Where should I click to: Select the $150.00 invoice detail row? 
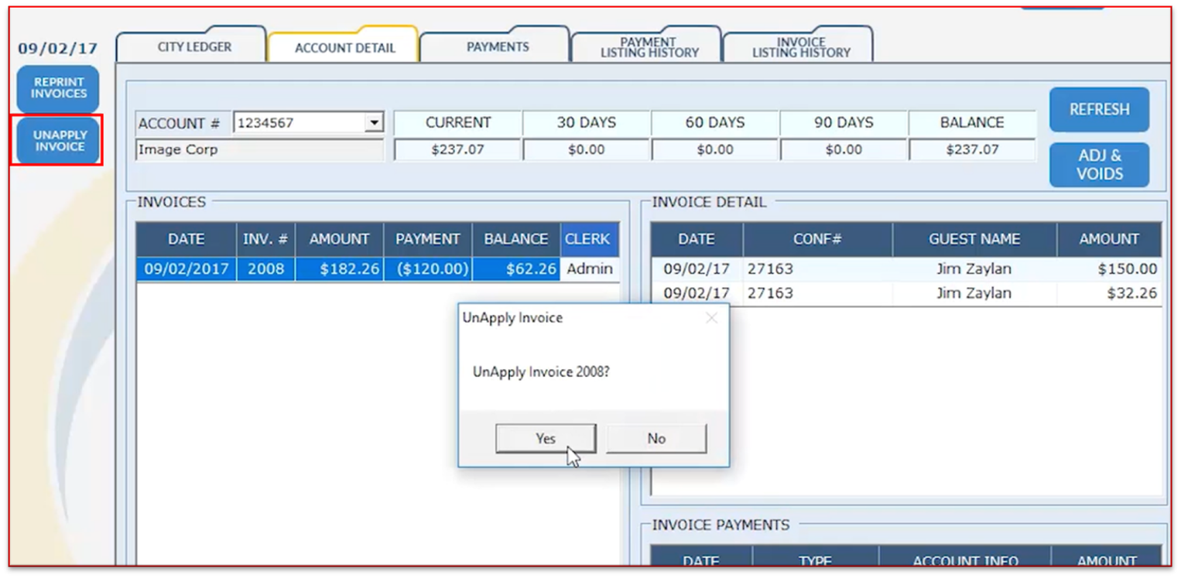pos(905,269)
